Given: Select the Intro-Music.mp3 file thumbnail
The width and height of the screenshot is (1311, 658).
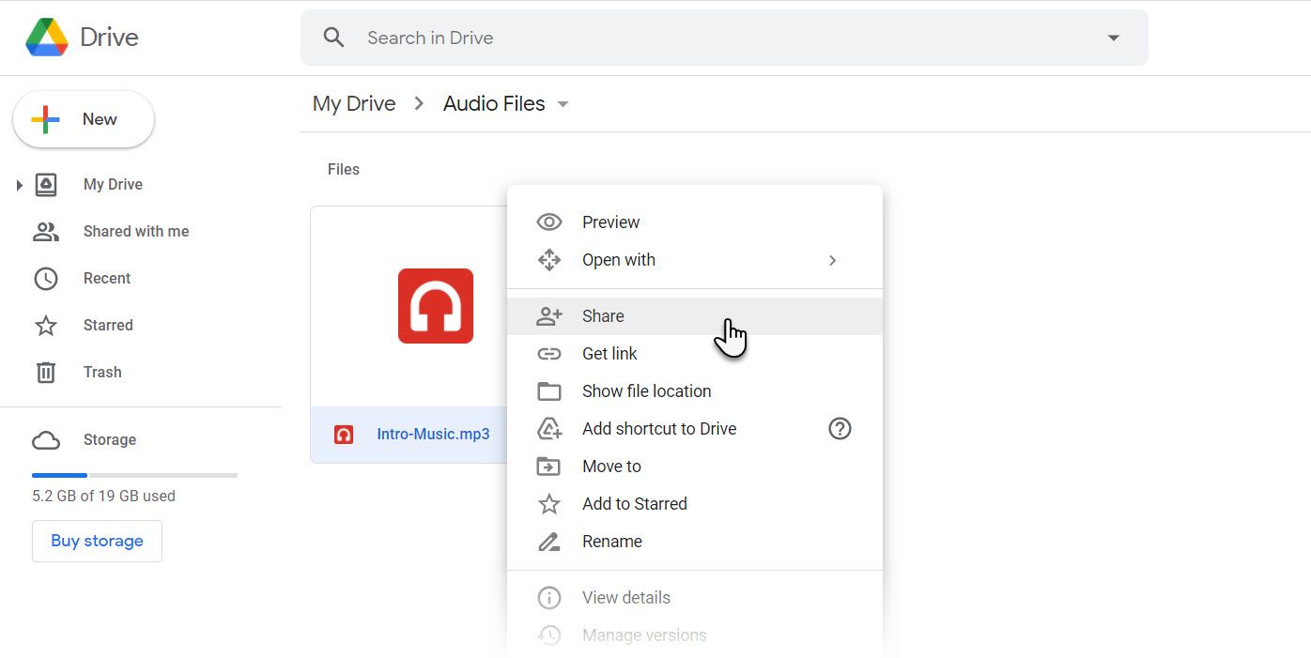Looking at the screenshot, I should [x=435, y=305].
